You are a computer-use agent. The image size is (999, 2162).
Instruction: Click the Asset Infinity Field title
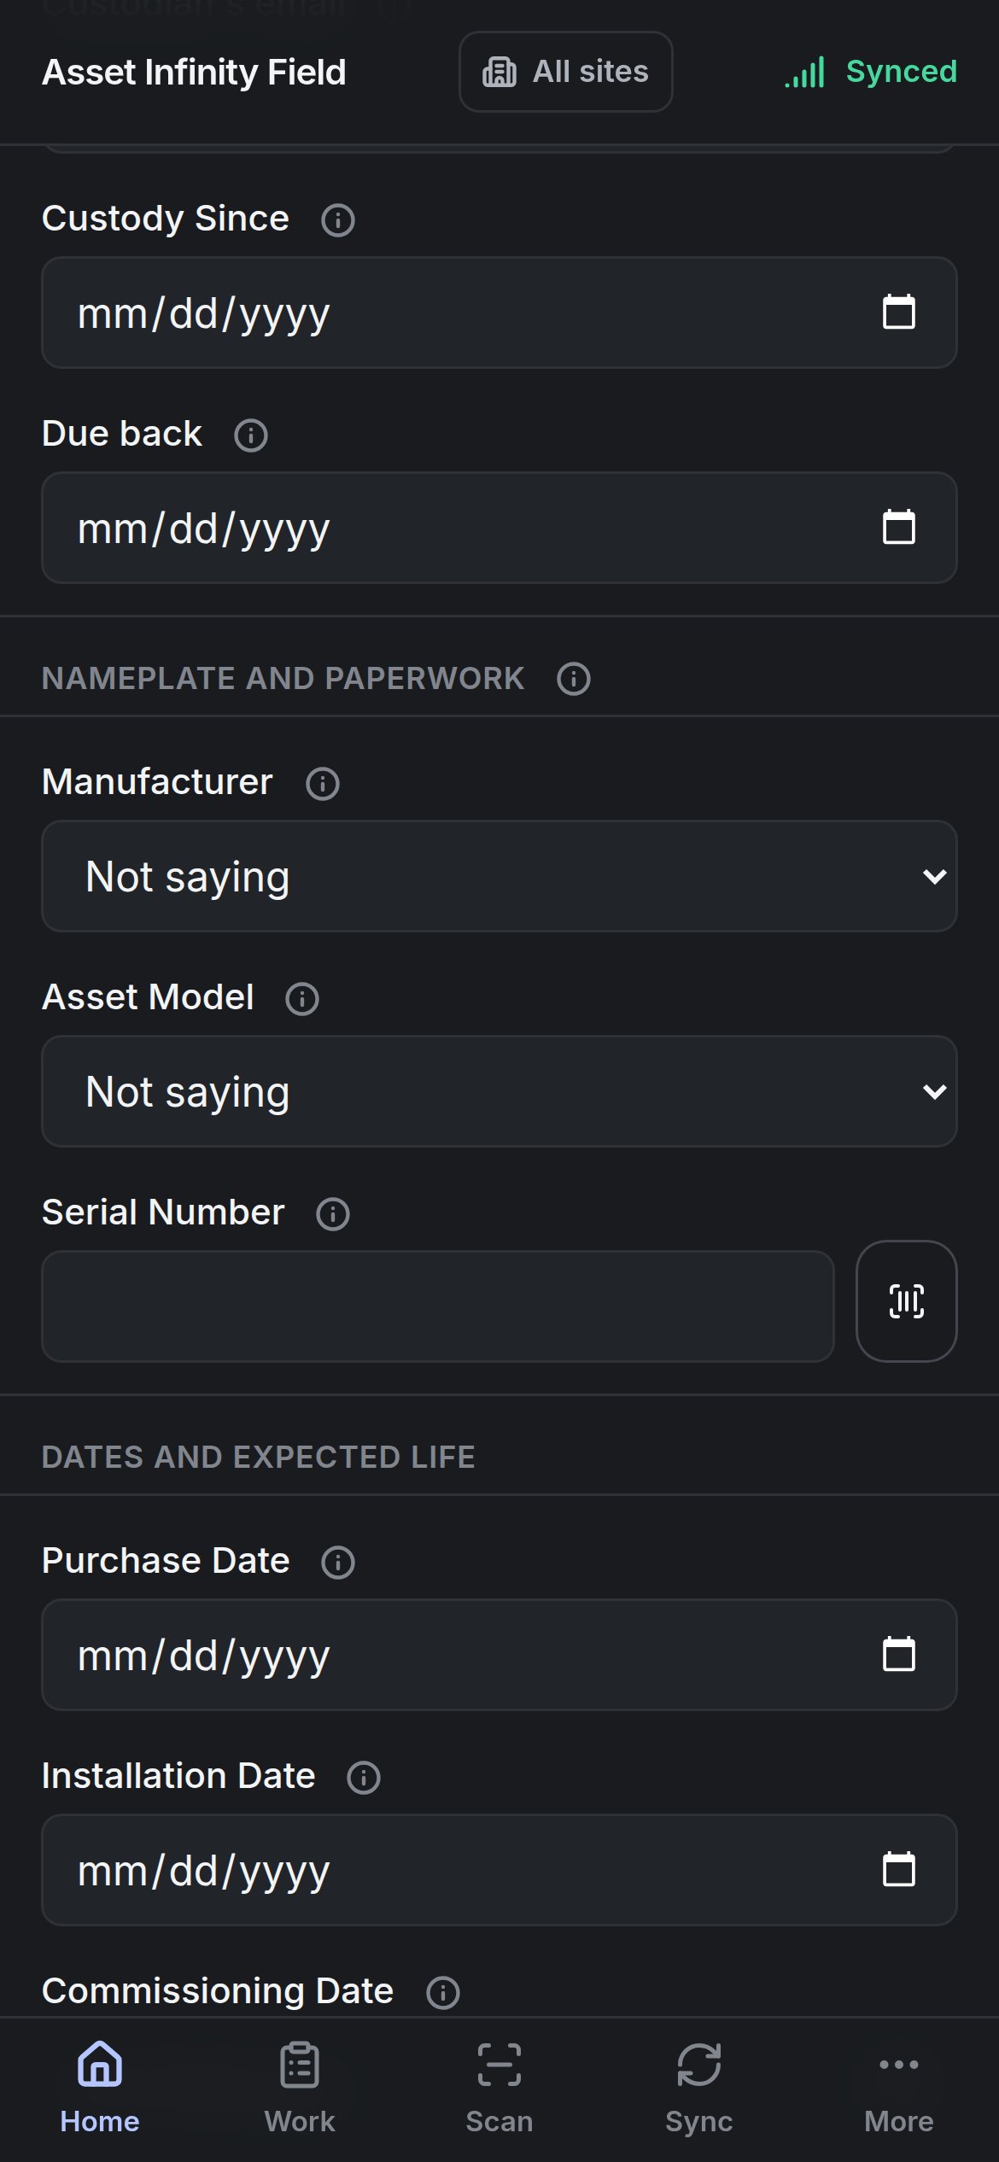194,73
